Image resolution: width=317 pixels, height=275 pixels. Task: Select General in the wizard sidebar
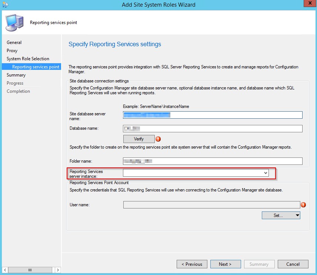[14, 42]
